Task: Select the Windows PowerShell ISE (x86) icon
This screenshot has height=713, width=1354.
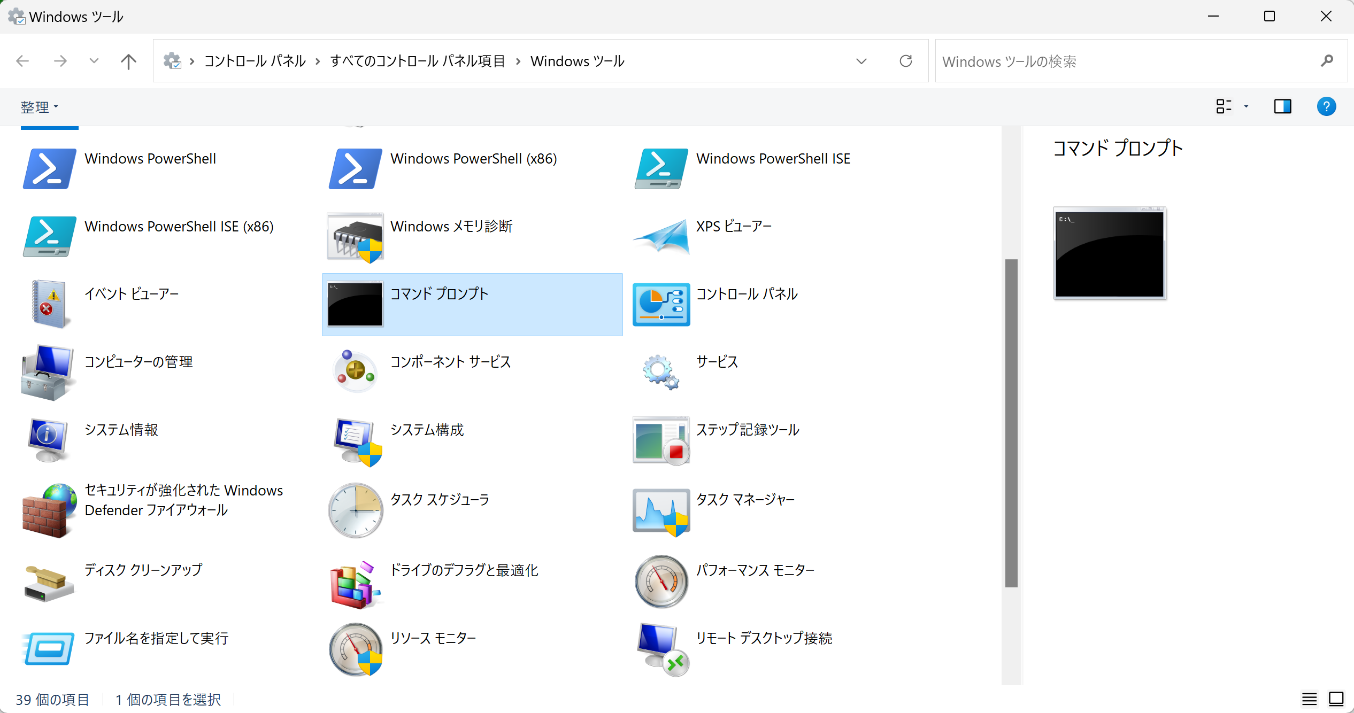Action: coord(49,237)
